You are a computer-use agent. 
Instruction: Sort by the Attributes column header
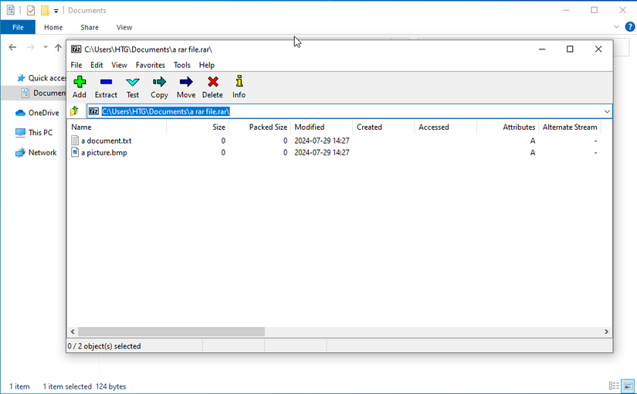(509, 127)
